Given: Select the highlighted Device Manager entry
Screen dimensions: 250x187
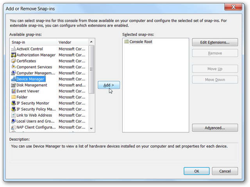Looking at the screenshot, I should point(30,79).
